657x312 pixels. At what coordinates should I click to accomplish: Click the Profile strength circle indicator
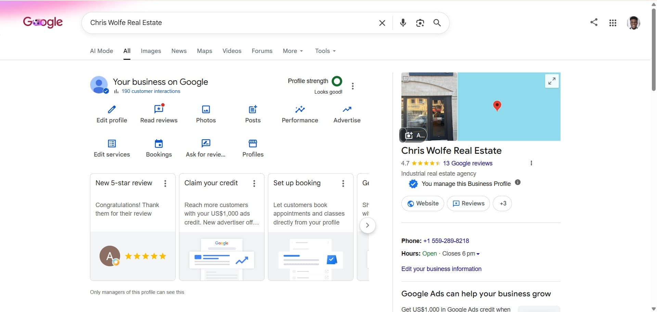pos(337,81)
